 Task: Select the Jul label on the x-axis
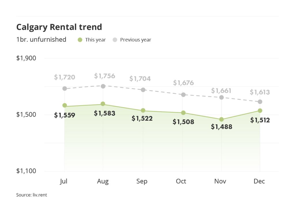[x=64, y=181]
